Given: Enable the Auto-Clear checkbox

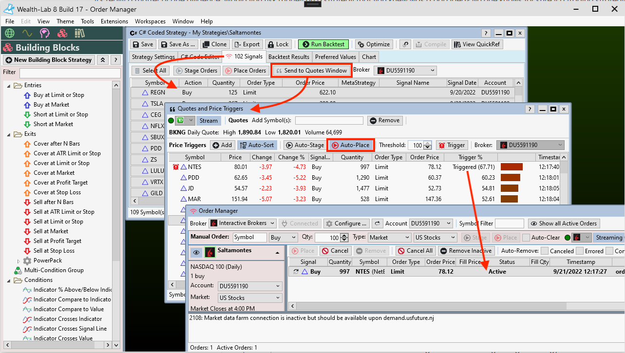Looking at the screenshot, I should tap(526, 238).
